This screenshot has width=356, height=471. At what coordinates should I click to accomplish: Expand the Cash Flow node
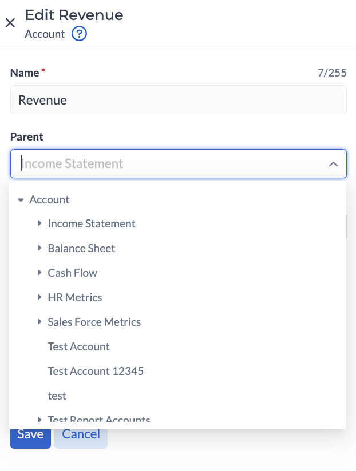tap(39, 273)
